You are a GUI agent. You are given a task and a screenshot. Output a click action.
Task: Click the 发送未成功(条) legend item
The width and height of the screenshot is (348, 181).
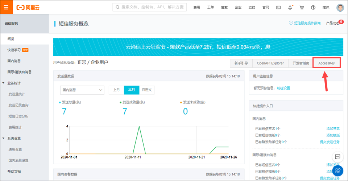click(x=192, y=102)
